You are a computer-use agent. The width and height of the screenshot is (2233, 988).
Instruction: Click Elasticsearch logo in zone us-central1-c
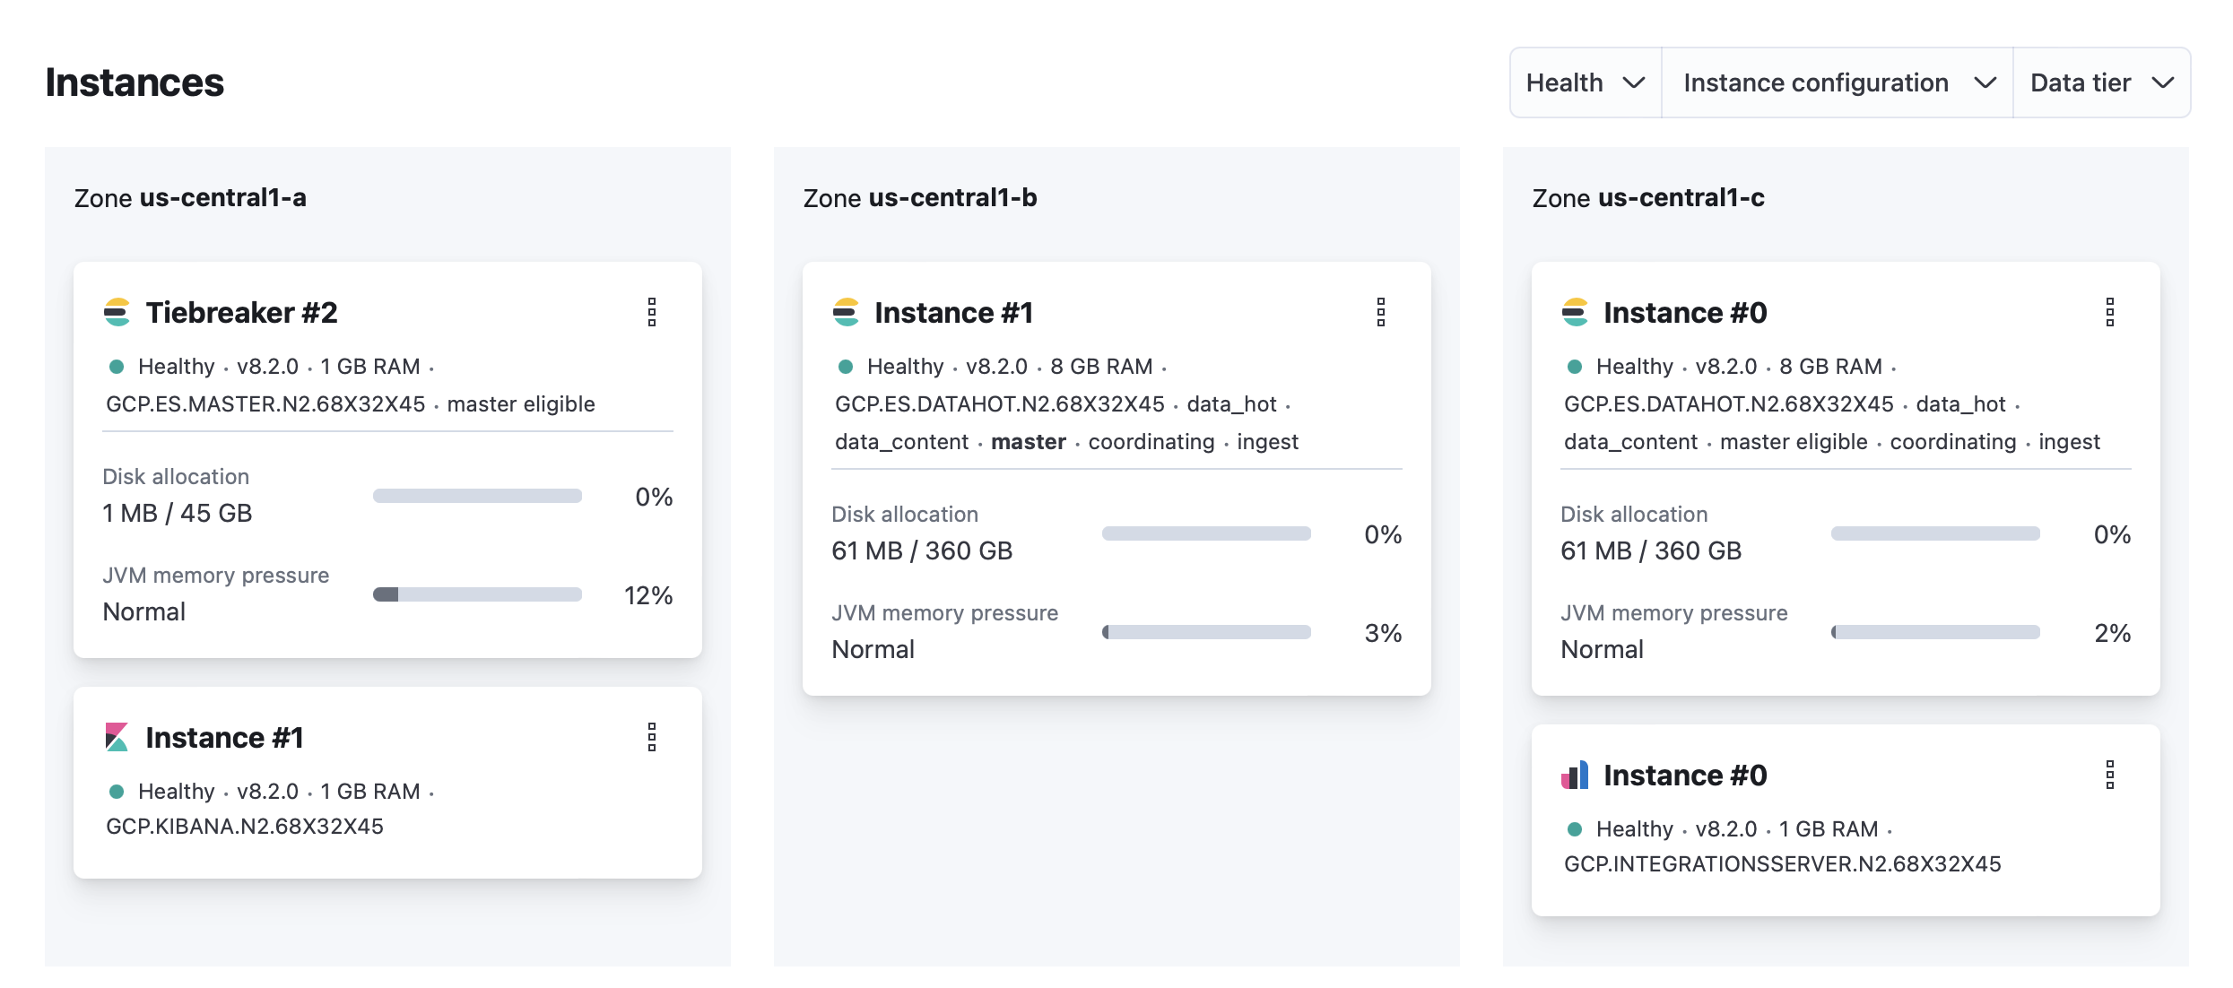[1576, 312]
